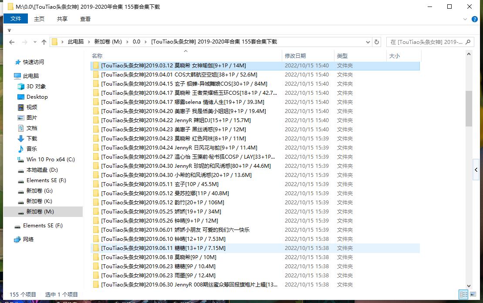The image size is (483, 303).
Task: Click the file list scrollbar up arrow
Action: tap(469, 54)
